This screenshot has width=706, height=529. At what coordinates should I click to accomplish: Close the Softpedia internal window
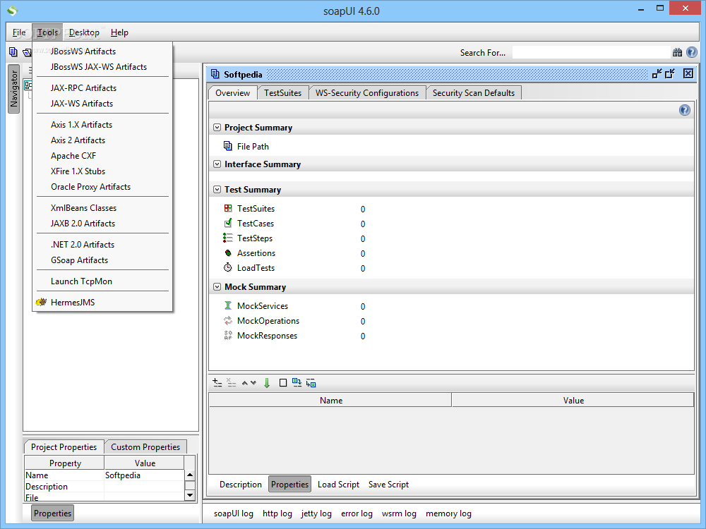(x=688, y=74)
